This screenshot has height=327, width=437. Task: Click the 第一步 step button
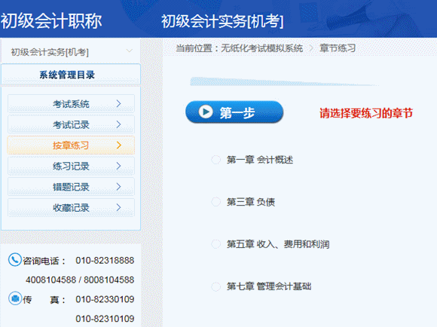[234, 112]
